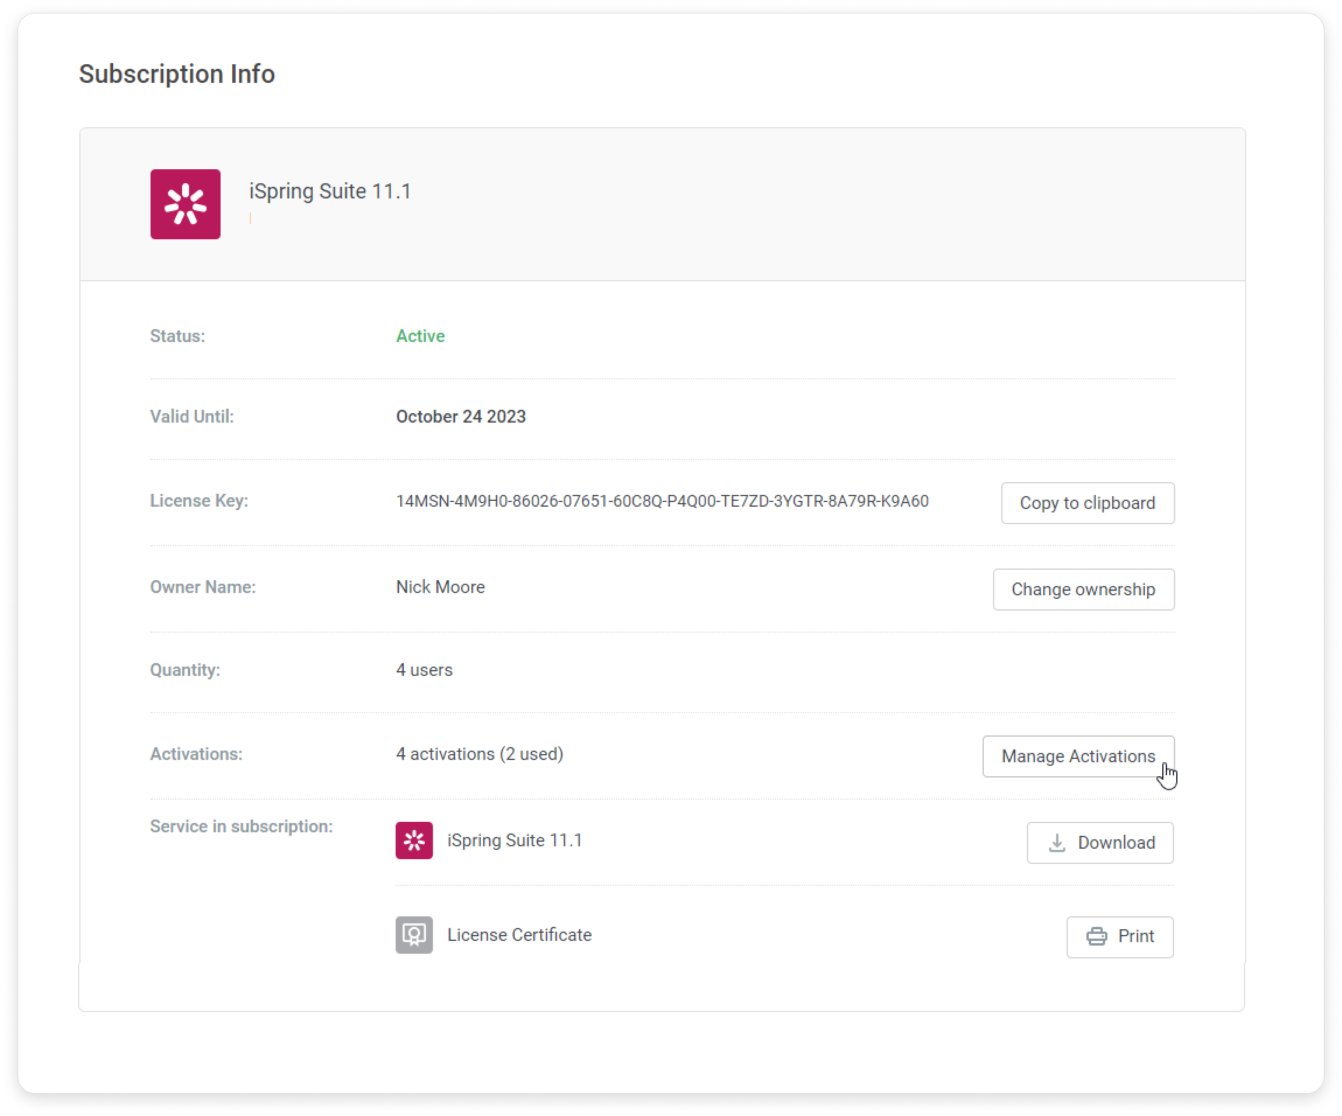Click the 4 users quantity value

click(424, 670)
